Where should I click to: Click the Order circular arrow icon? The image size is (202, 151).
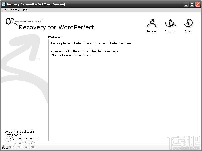[188, 23]
